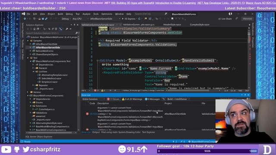Close the Error List panel

tap(248, 95)
